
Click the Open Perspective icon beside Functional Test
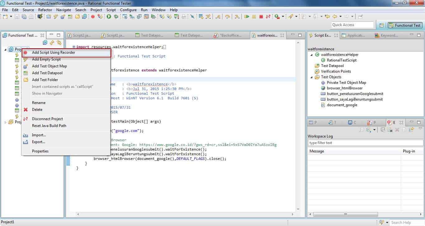(x=381, y=25)
